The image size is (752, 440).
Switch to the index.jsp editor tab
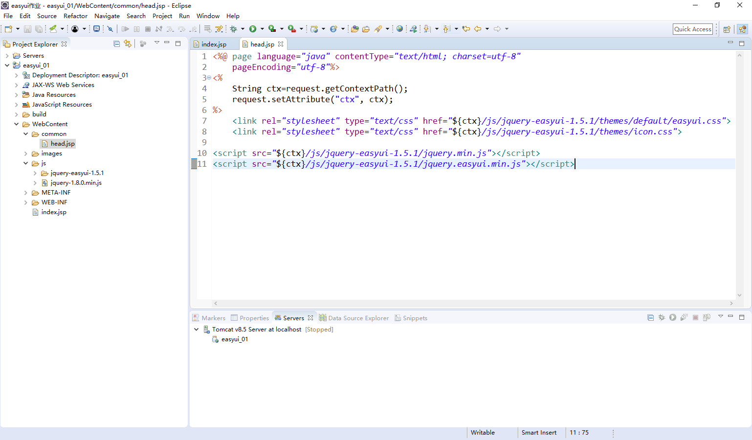point(214,44)
